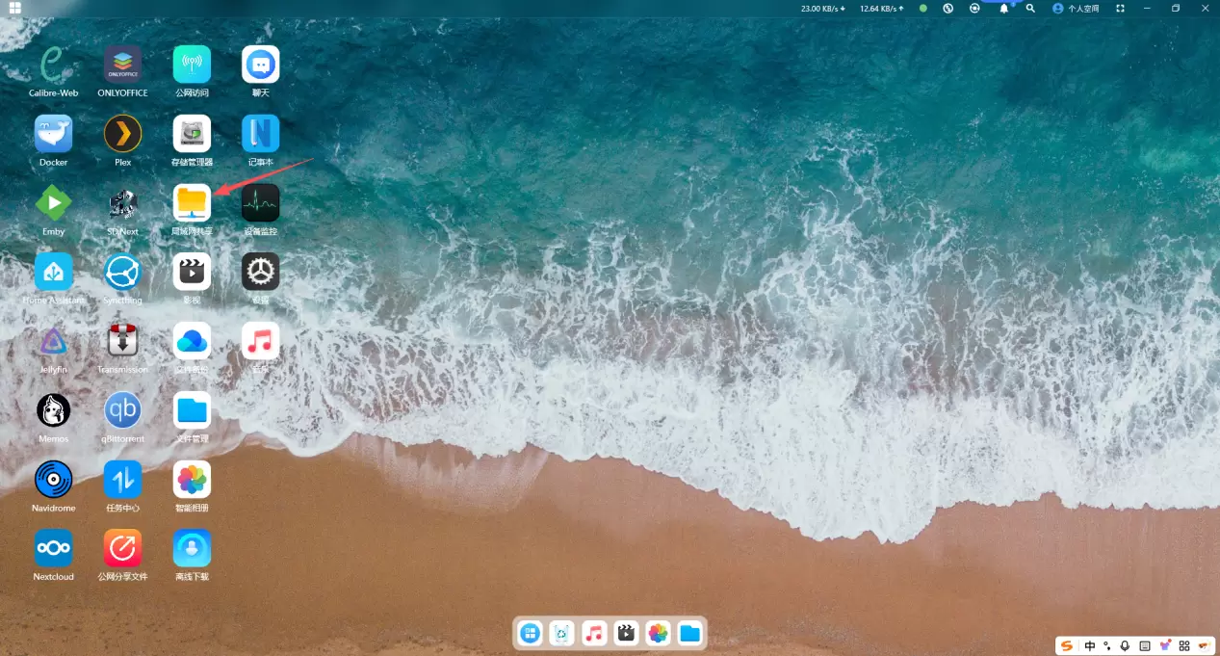
Task: Toggle the input method microphone
Action: pyautogui.click(x=1125, y=645)
